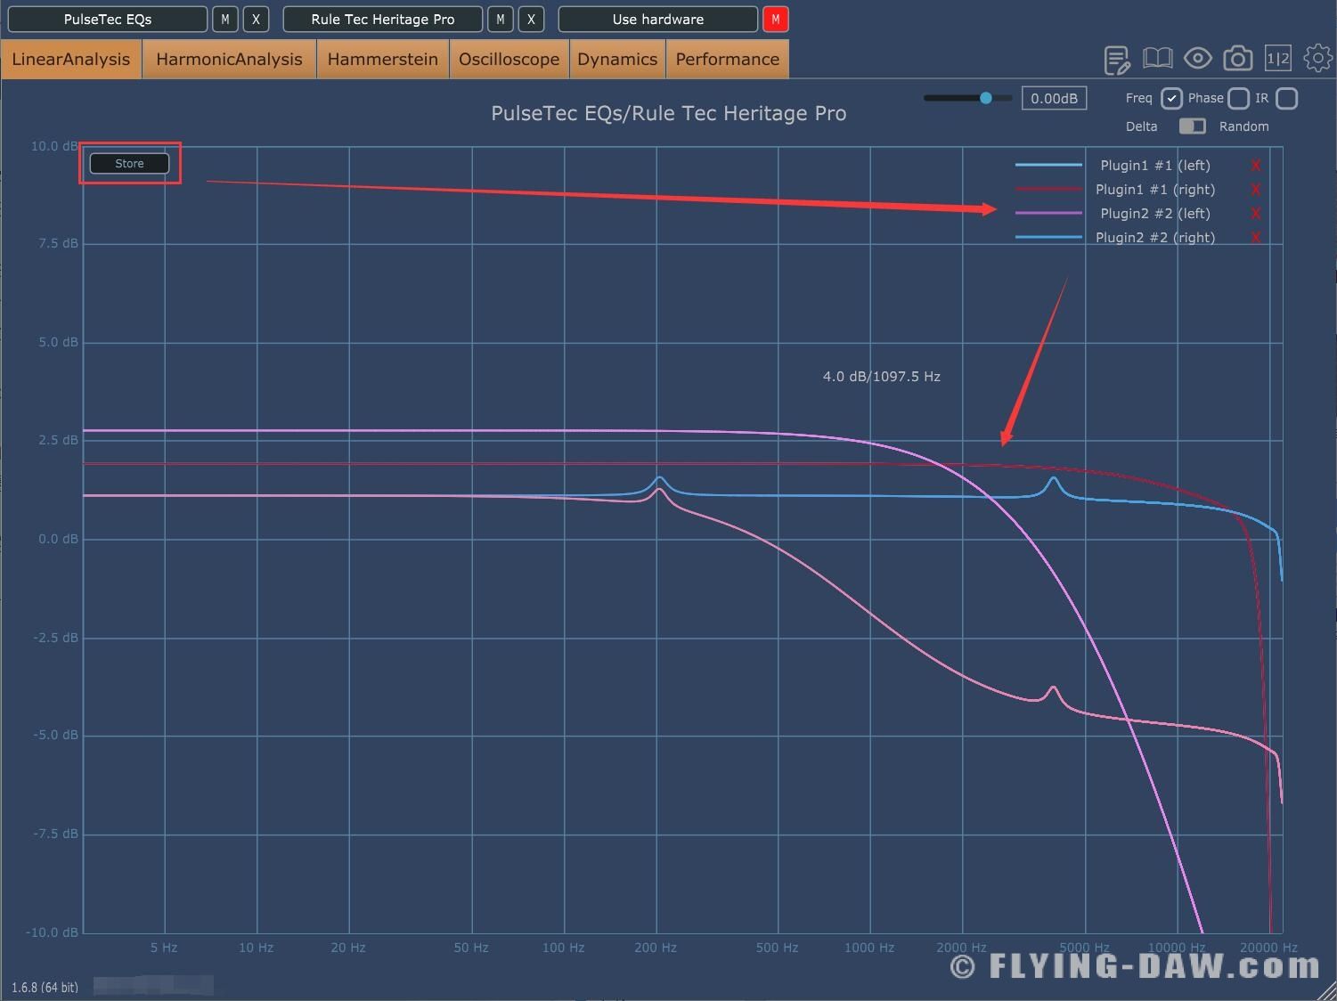The height and width of the screenshot is (1001, 1337).
Task: Switch to HarmonicAnalysis tab
Action: point(229,60)
